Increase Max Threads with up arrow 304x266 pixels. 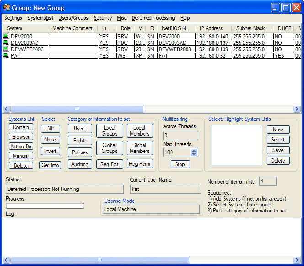click(x=194, y=151)
